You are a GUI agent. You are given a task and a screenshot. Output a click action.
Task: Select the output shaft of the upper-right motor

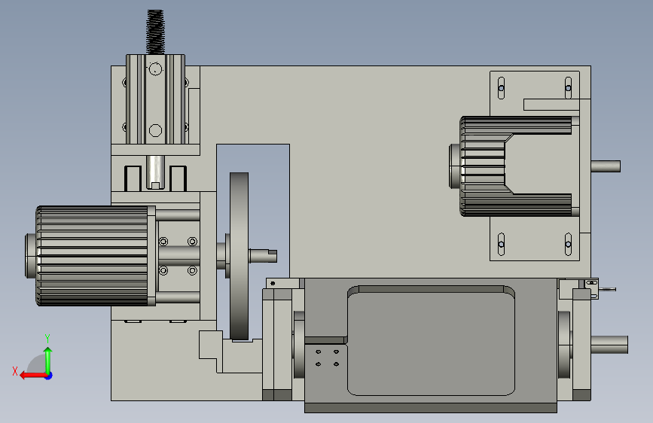606,166
